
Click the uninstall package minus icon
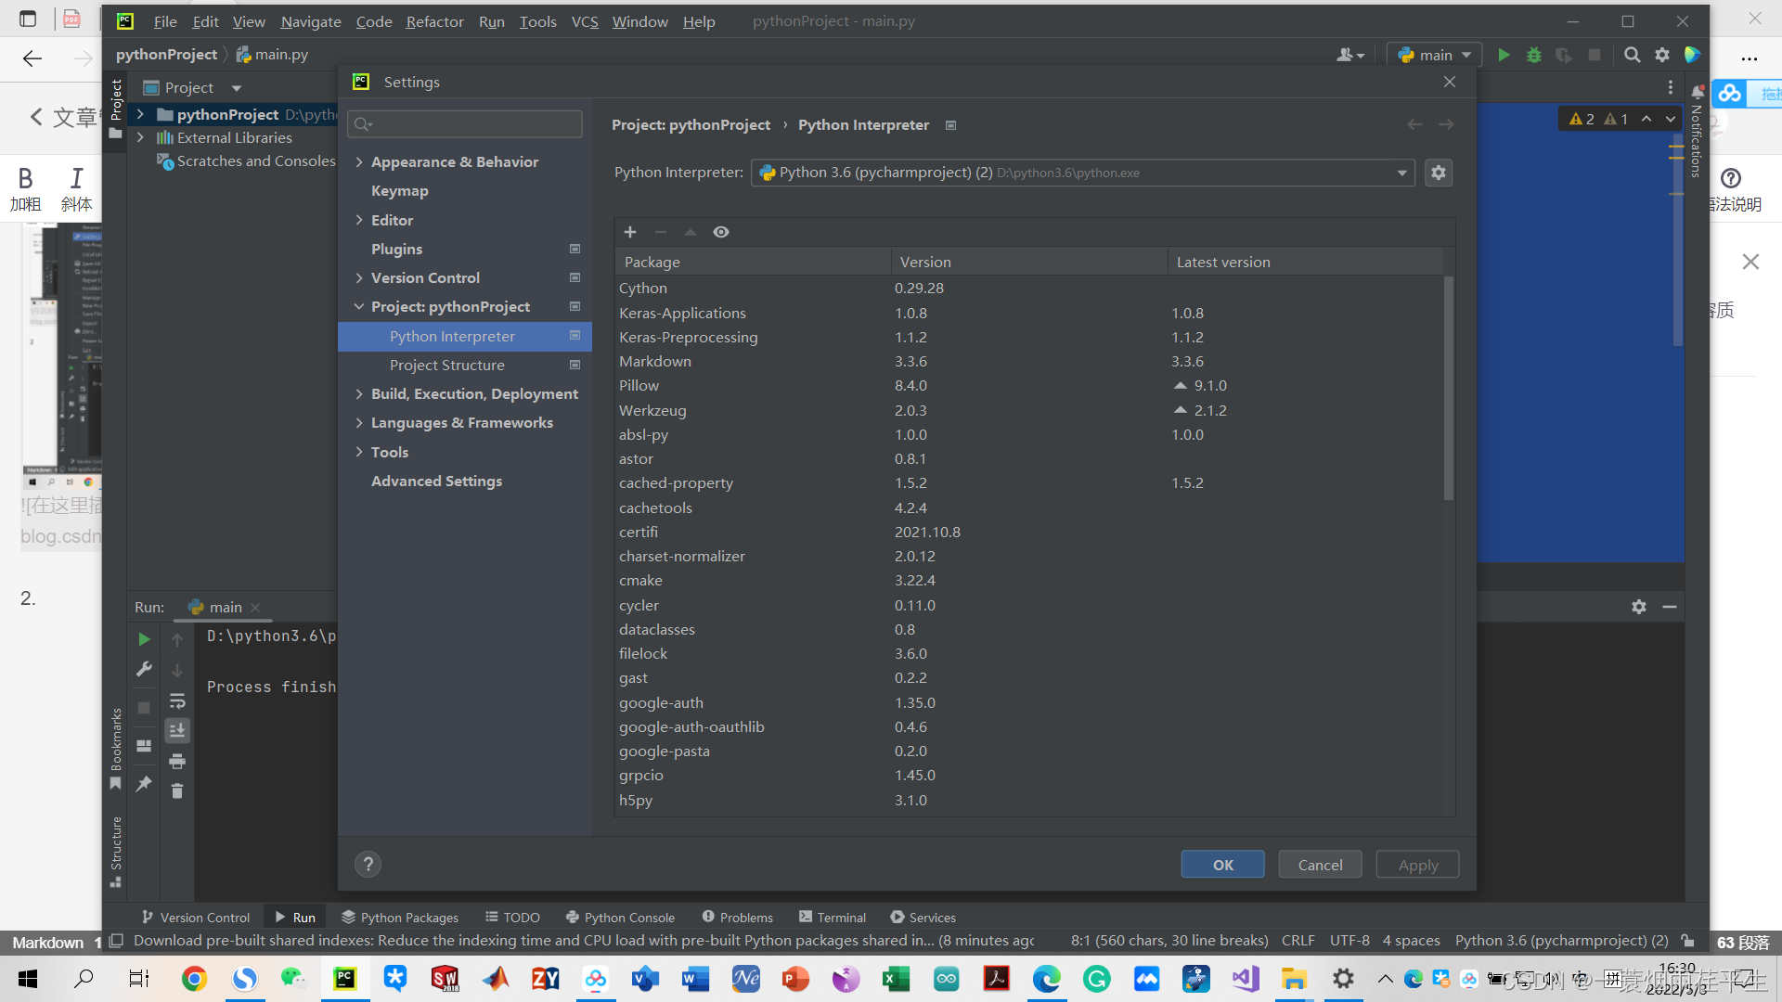pyautogui.click(x=661, y=232)
